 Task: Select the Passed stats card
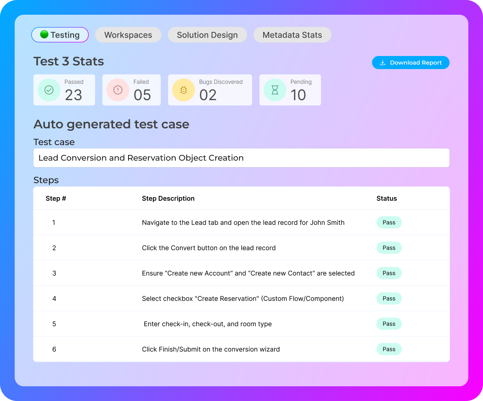[x=64, y=90]
